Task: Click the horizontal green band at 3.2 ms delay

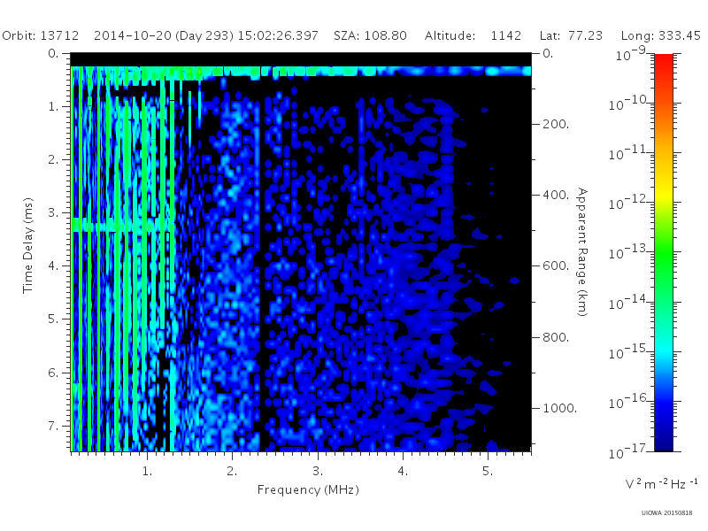Action: click(x=123, y=225)
